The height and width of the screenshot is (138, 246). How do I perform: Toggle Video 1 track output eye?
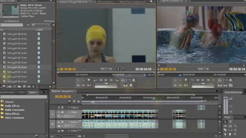pyautogui.click(x=59, y=112)
